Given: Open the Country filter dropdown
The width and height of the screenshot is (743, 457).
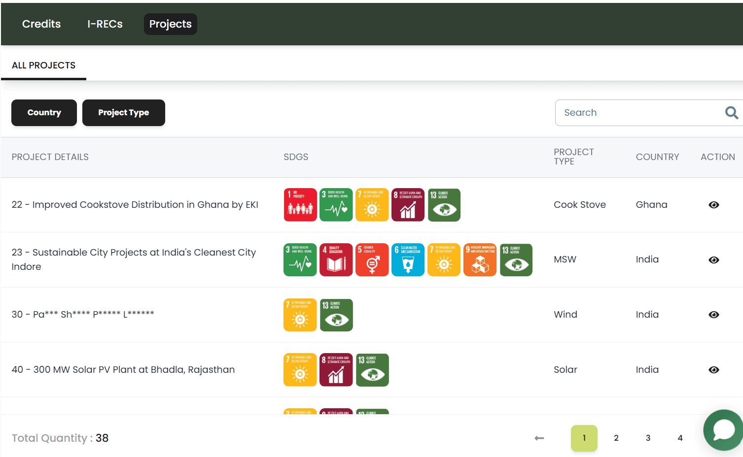Looking at the screenshot, I should point(44,112).
